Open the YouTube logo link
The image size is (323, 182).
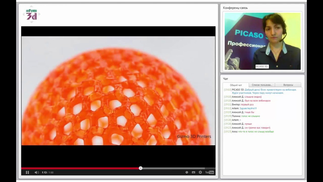[209, 172]
